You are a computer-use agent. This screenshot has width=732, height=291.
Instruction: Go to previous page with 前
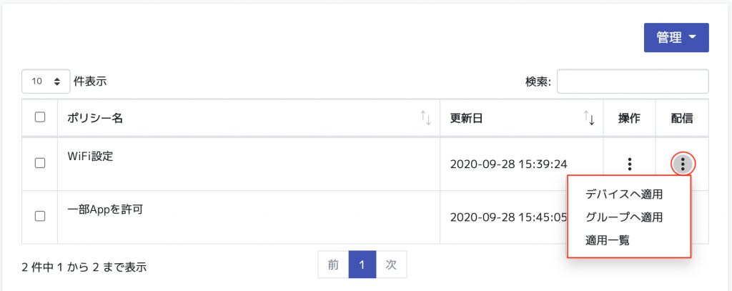click(333, 265)
